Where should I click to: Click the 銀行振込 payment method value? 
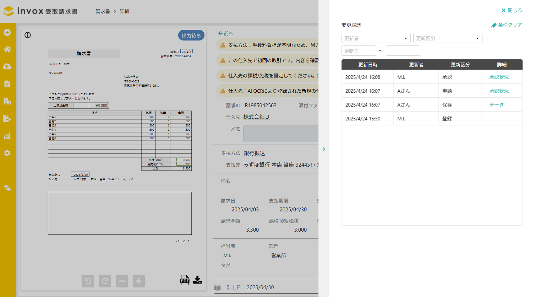click(254, 153)
